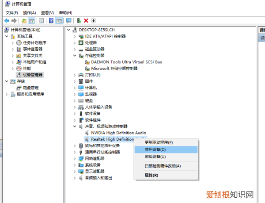Expand the 事件查看器 node
Image resolution: width=265 pixels, height=203 pixels.
point(13,49)
